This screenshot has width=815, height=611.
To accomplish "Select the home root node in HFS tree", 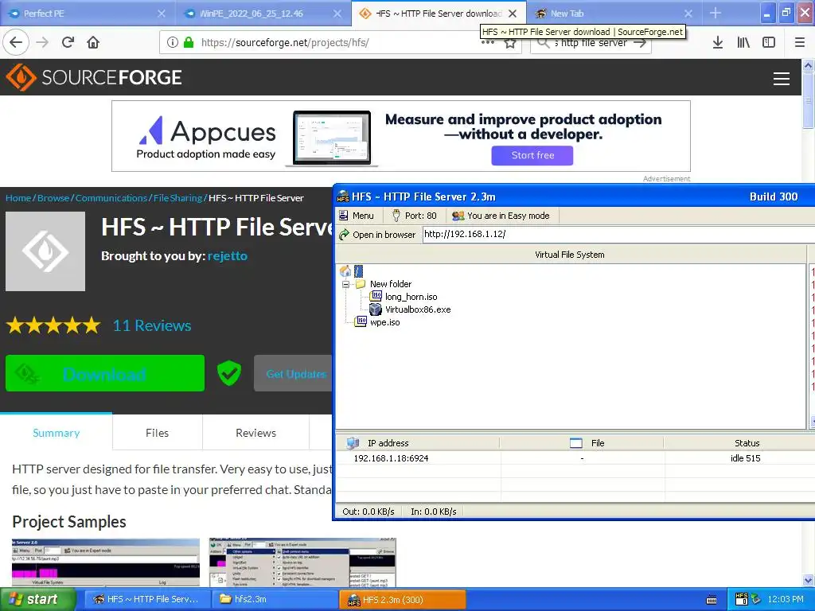I will tap(351, 270).
